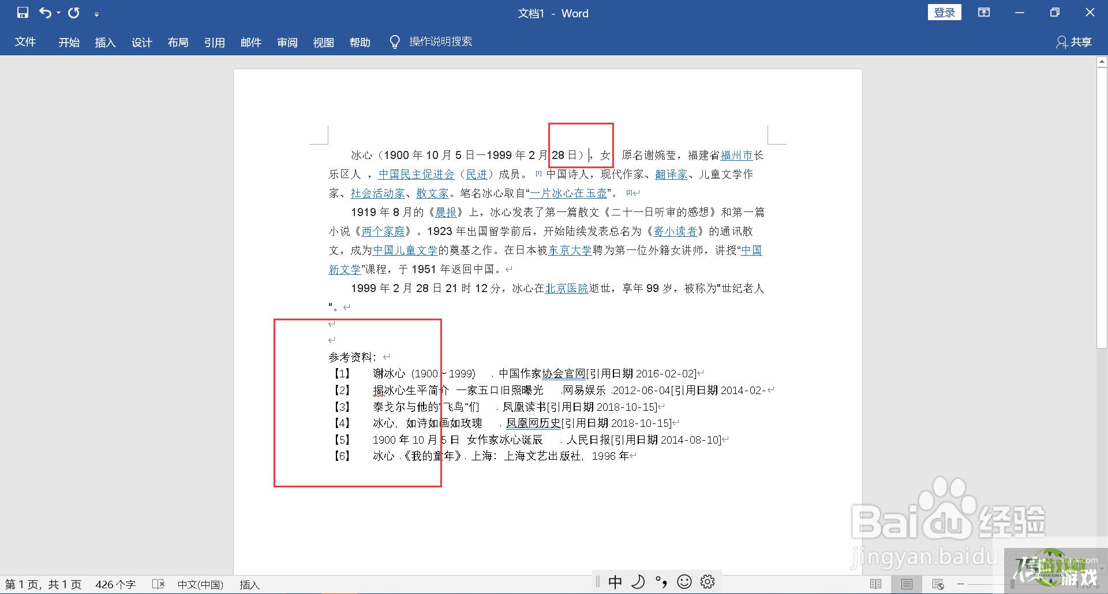Click the IME emoji smiley icon
Viewport: 1108px width, 594px height.
(x=684, y=582)
